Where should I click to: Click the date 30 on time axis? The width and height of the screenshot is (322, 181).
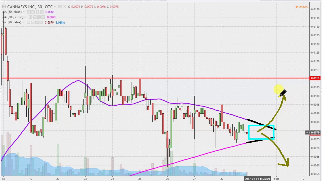tap(222, 179)
